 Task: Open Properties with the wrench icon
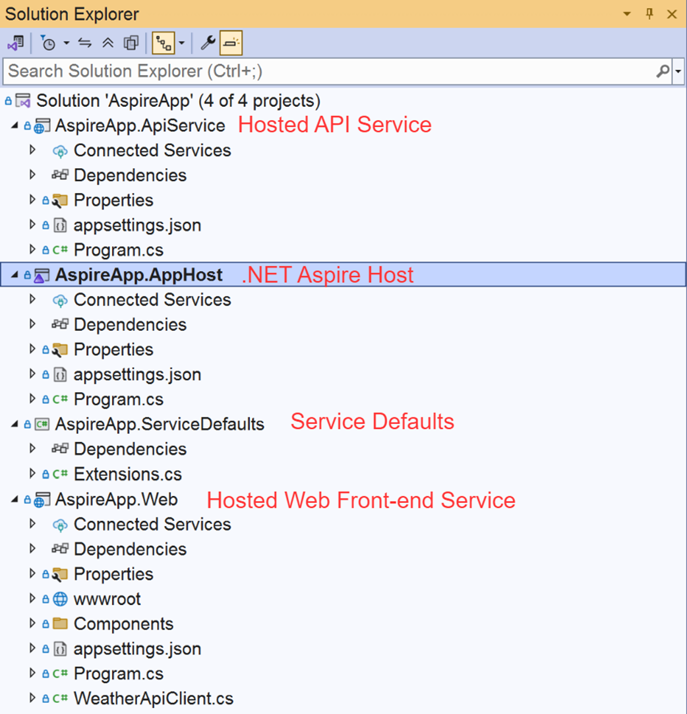click(208, 44)
